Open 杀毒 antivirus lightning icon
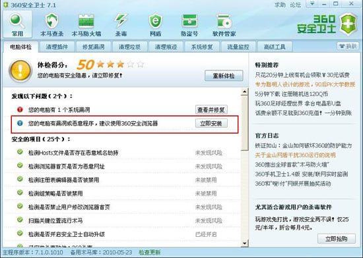363x258 pixels. pyautogui.click(x=121, y=25)
